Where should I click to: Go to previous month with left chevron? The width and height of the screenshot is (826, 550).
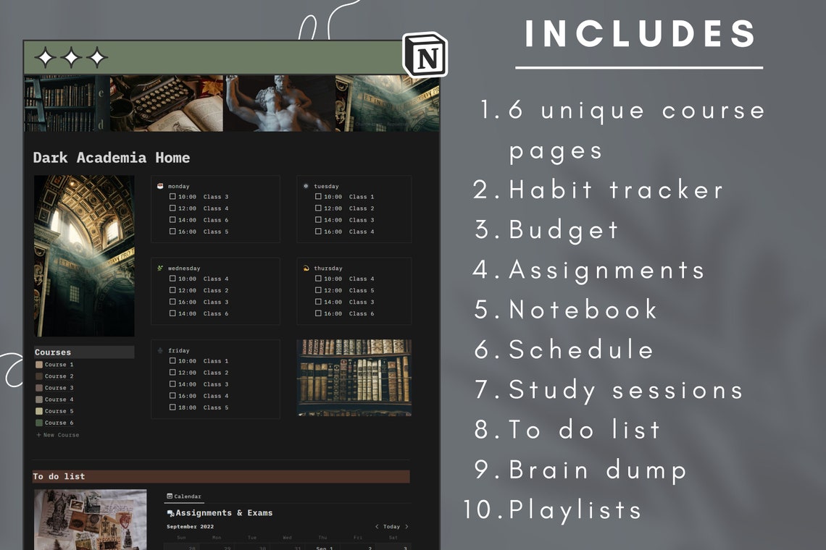click(x=377, y=526)
